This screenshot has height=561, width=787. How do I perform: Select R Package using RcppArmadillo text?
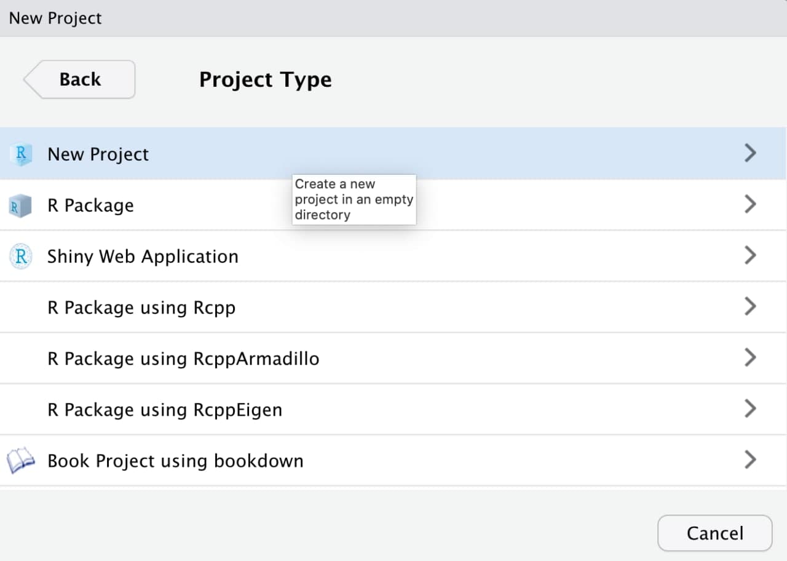click(183, 359)
